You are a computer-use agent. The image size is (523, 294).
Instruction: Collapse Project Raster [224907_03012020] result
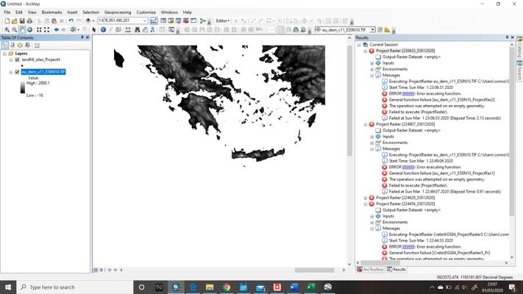(366, 124)
